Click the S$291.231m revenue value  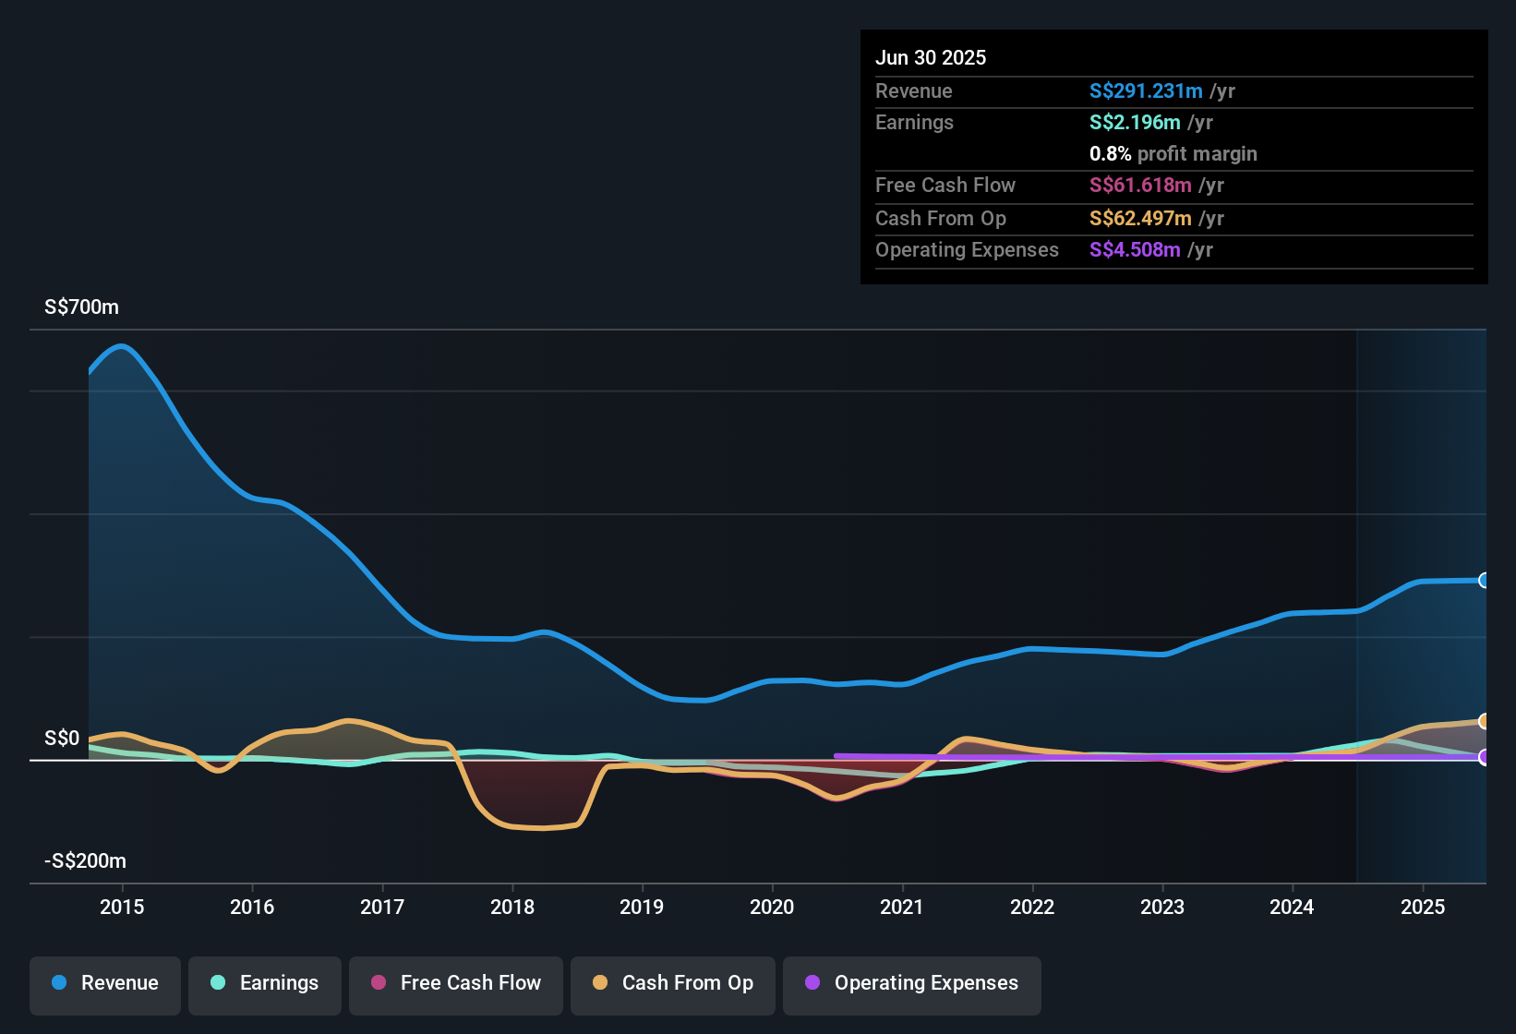tap(1146, 90)
